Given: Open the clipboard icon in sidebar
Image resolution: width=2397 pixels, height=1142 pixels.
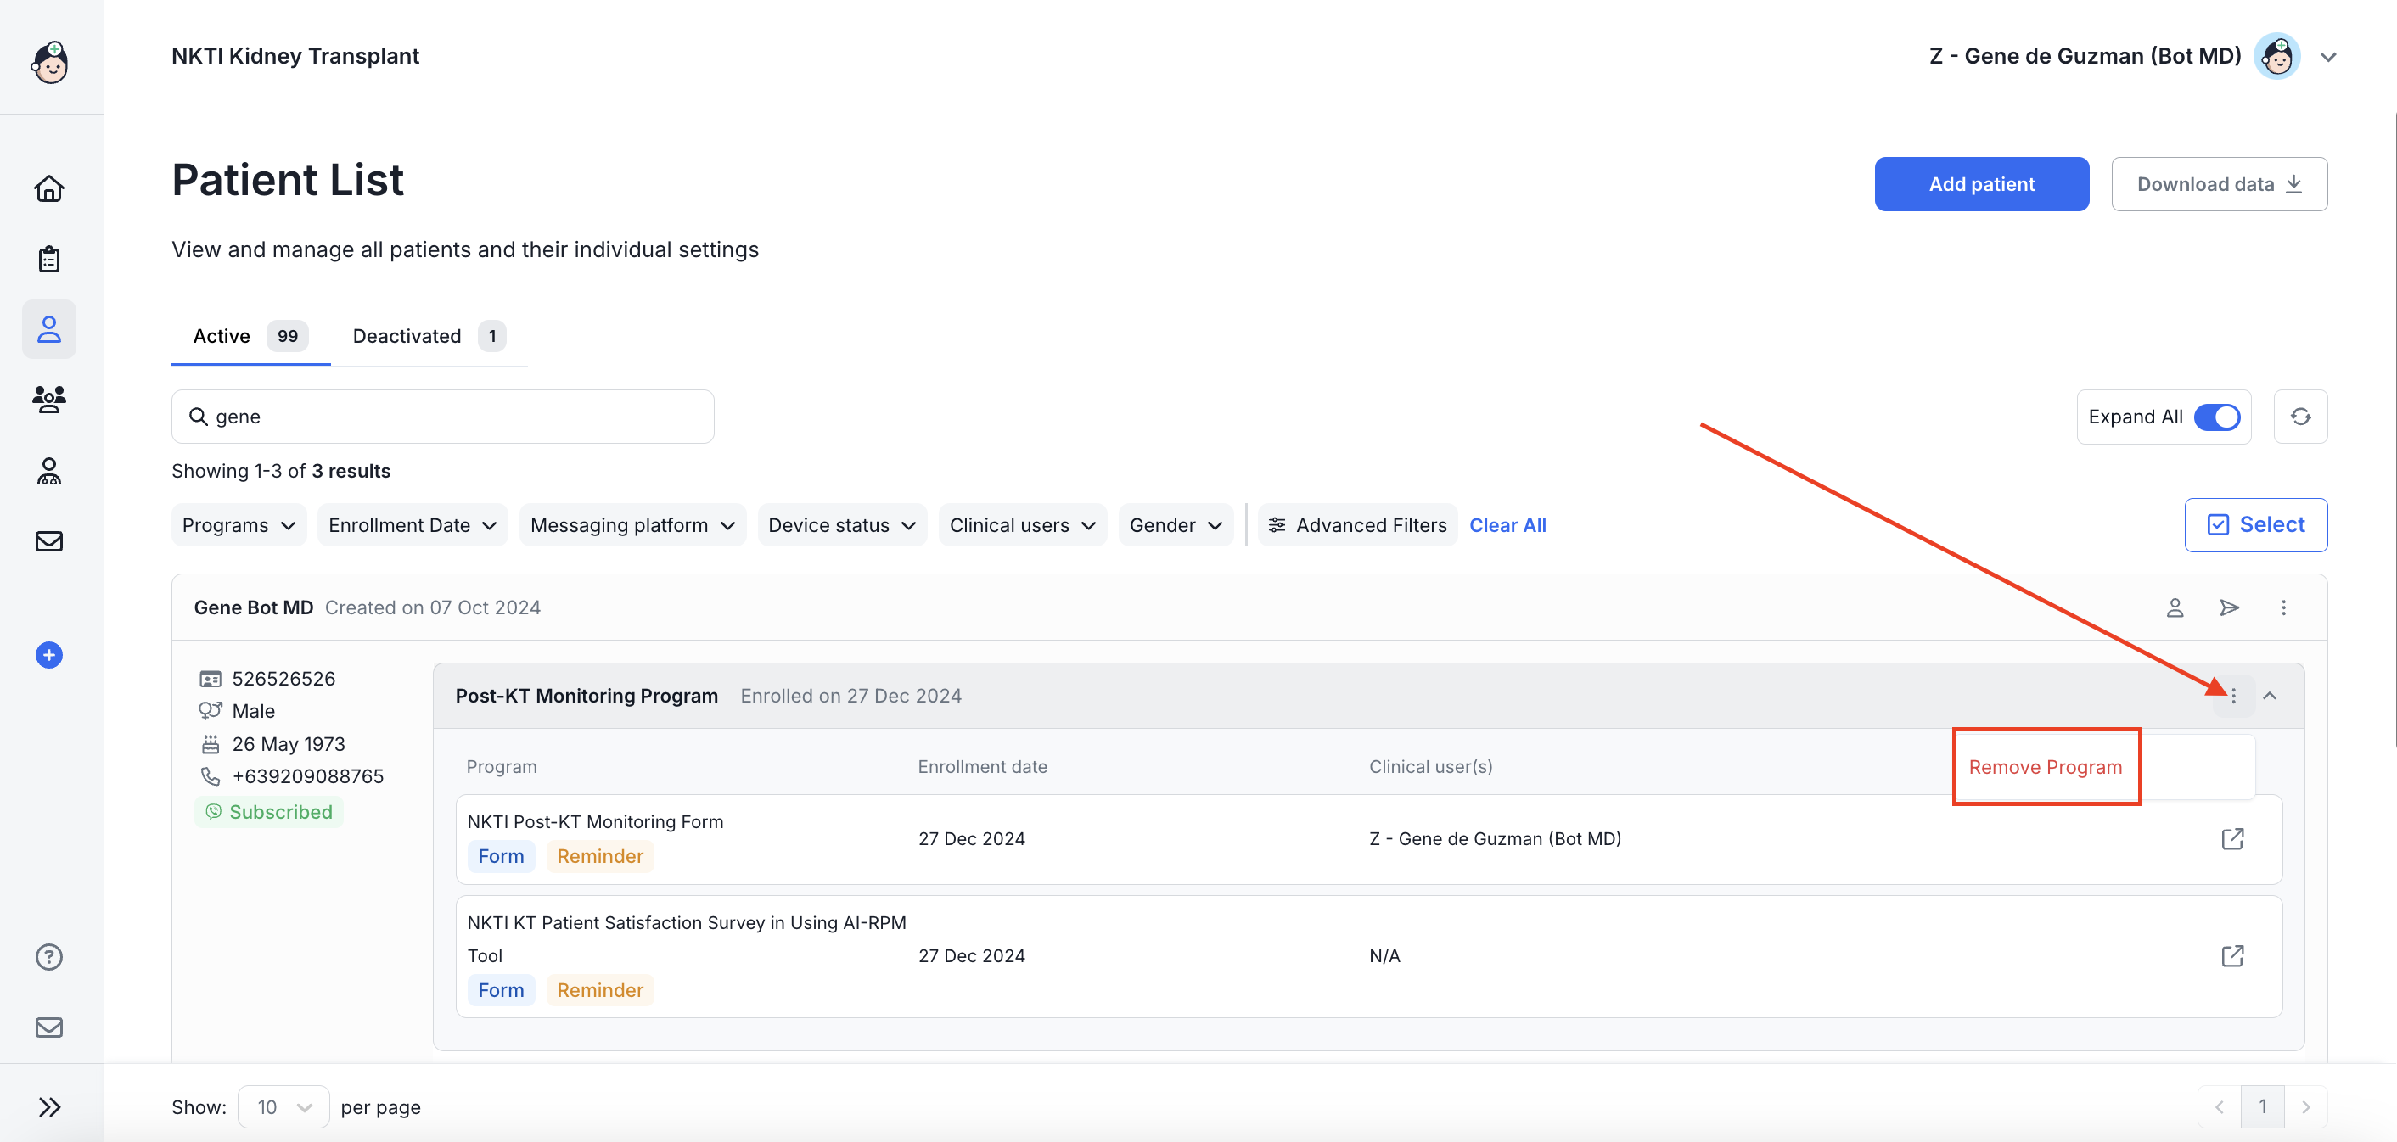Looking at the screenshot, I should point(48,260).
